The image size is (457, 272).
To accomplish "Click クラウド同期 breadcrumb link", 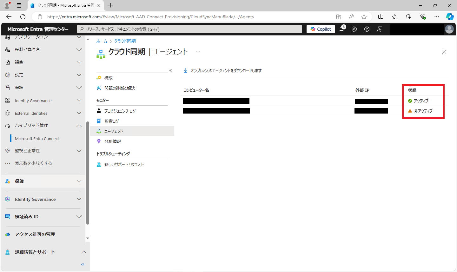I will point(125,41).
